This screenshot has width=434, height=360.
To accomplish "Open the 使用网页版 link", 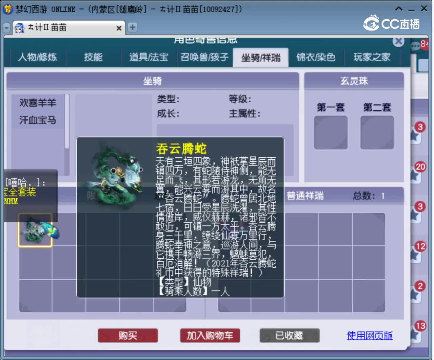I will tap(370, 336).
